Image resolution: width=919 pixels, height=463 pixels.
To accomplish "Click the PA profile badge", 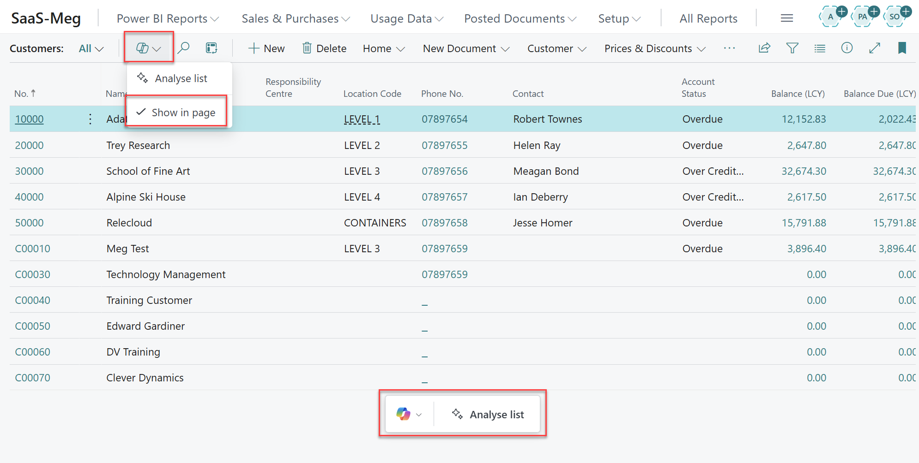I will 863,17.
